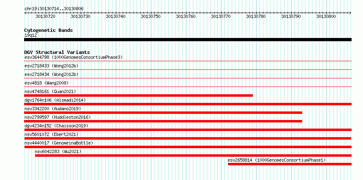Select the nsv3342200 (Audano2019) label
The image size is (363, 180).
[x=53, y=109]
